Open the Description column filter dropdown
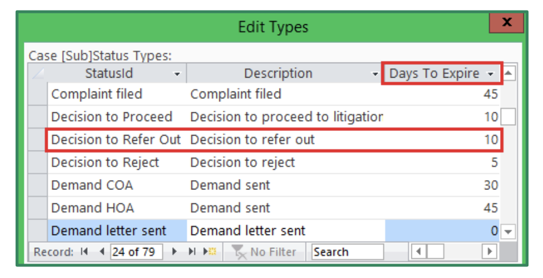Viewport: 543px width, 278px height. pos(375,74)
